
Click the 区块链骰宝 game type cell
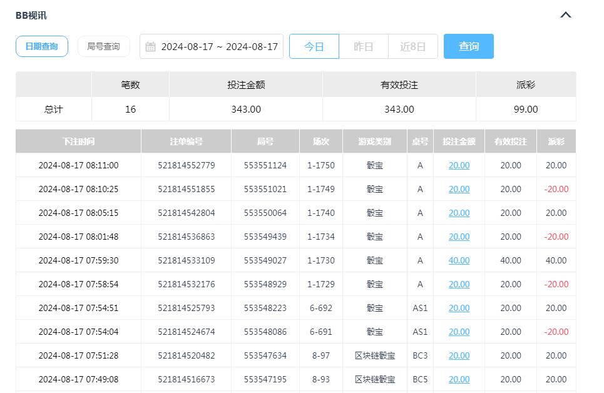coord(374,355)
